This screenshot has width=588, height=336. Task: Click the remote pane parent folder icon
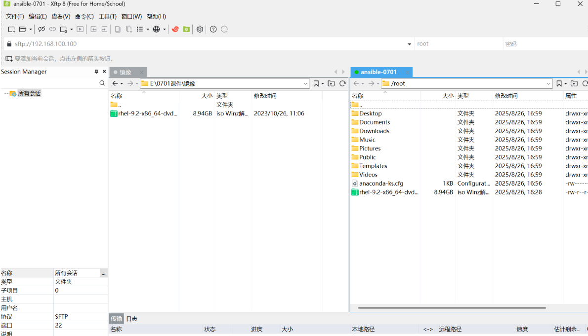(574, 83)
